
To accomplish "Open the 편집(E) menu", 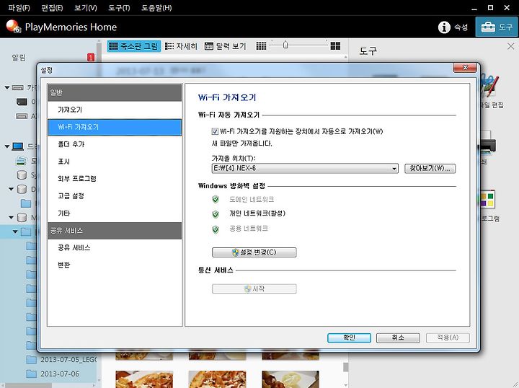I will (52, 8).
